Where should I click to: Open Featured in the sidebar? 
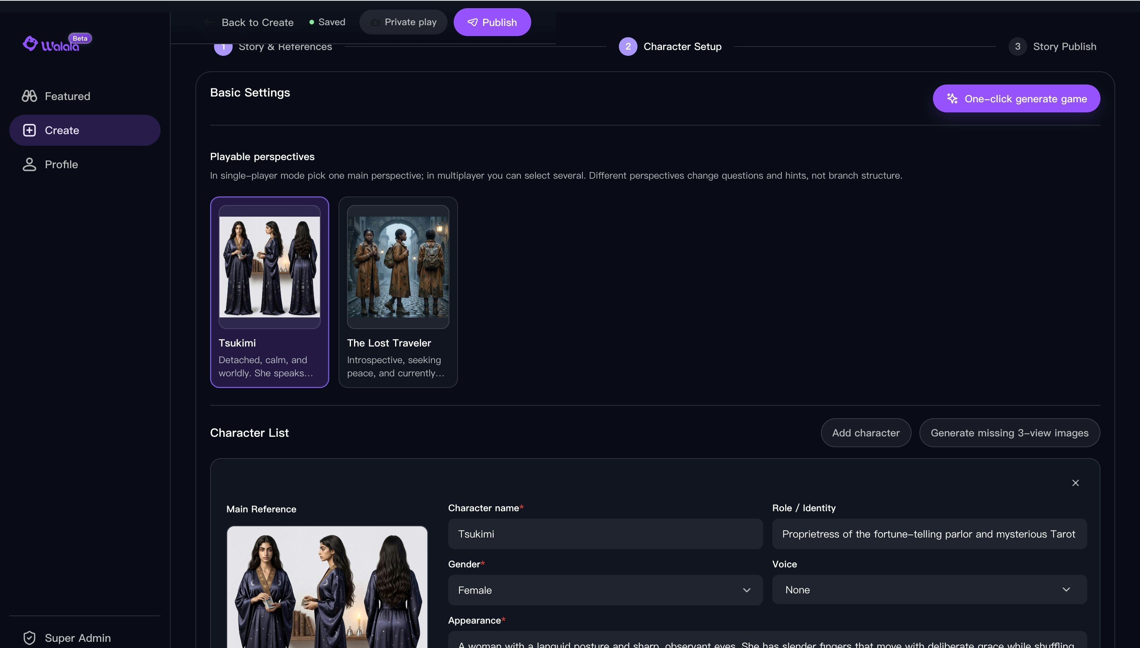pyautogui.click(x=85, y=96)
